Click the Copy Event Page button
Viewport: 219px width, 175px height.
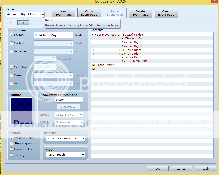click(89, 13)
